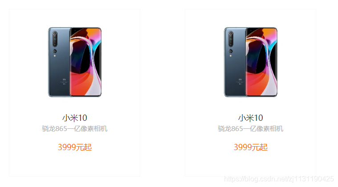Click the 小米10 title in the left card
Viewport: 338px width, 187px height.
(x=74, y=118)
